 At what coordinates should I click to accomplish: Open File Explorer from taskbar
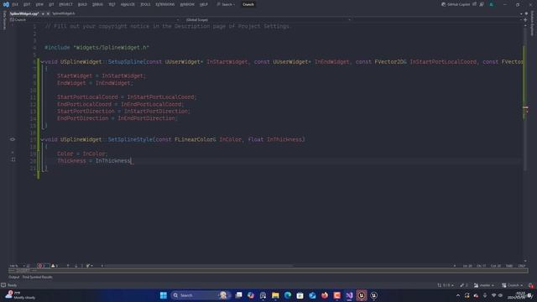pos(275,295)
